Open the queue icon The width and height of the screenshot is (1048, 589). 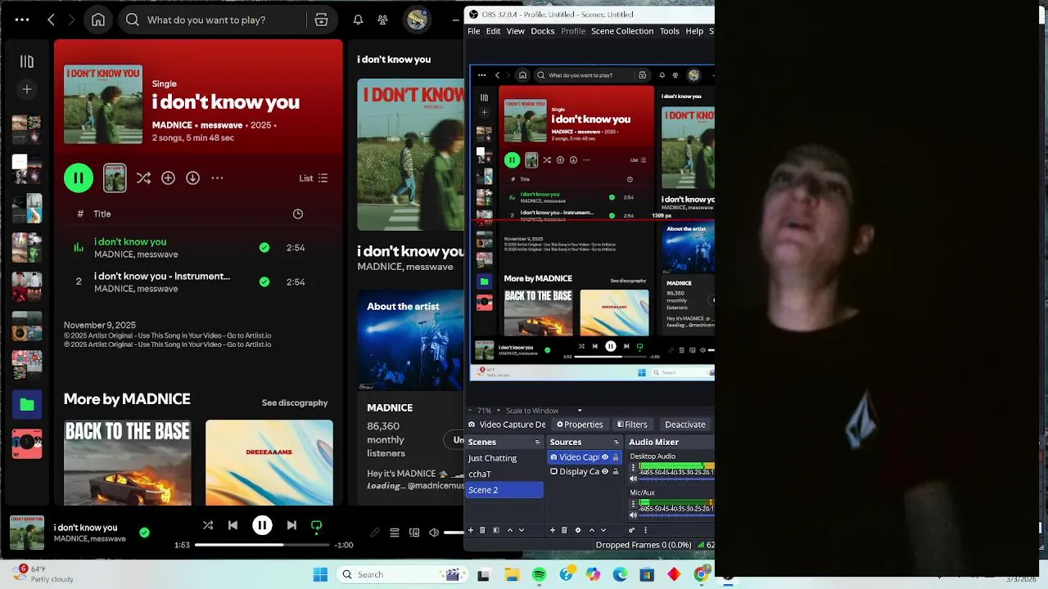point(395,533)
